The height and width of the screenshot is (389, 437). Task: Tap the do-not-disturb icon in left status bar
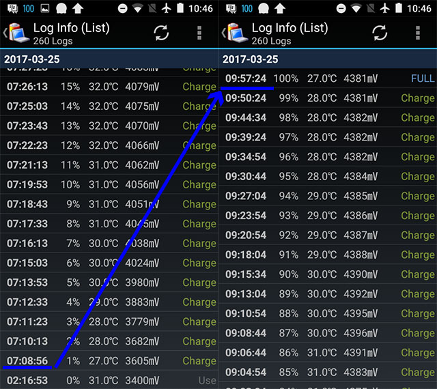(122, 9)
